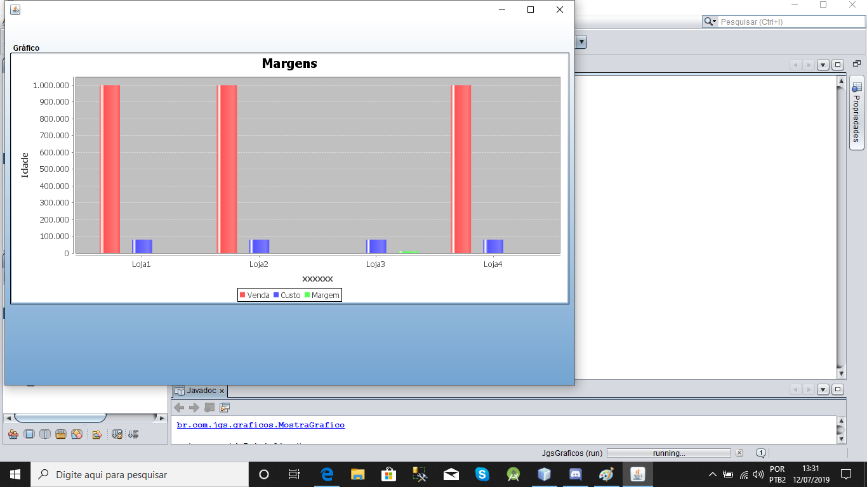Open Skype from the taskbar

point(482,474)
